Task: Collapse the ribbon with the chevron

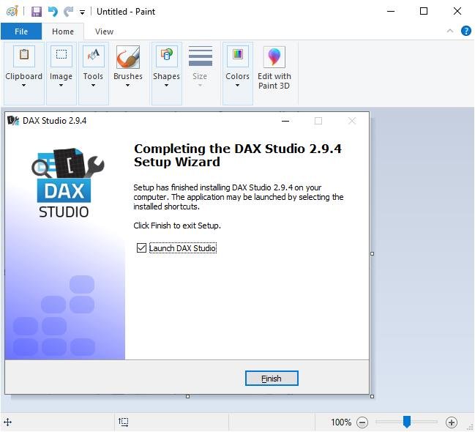Action: pyautogui.click(x=450, y=31)
